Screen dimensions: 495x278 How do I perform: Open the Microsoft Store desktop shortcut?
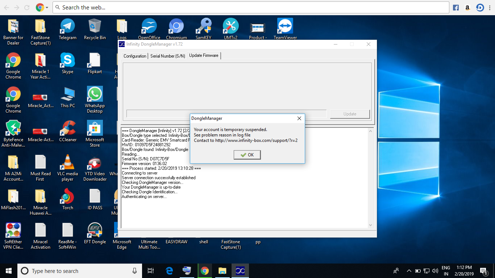[95, 134]
